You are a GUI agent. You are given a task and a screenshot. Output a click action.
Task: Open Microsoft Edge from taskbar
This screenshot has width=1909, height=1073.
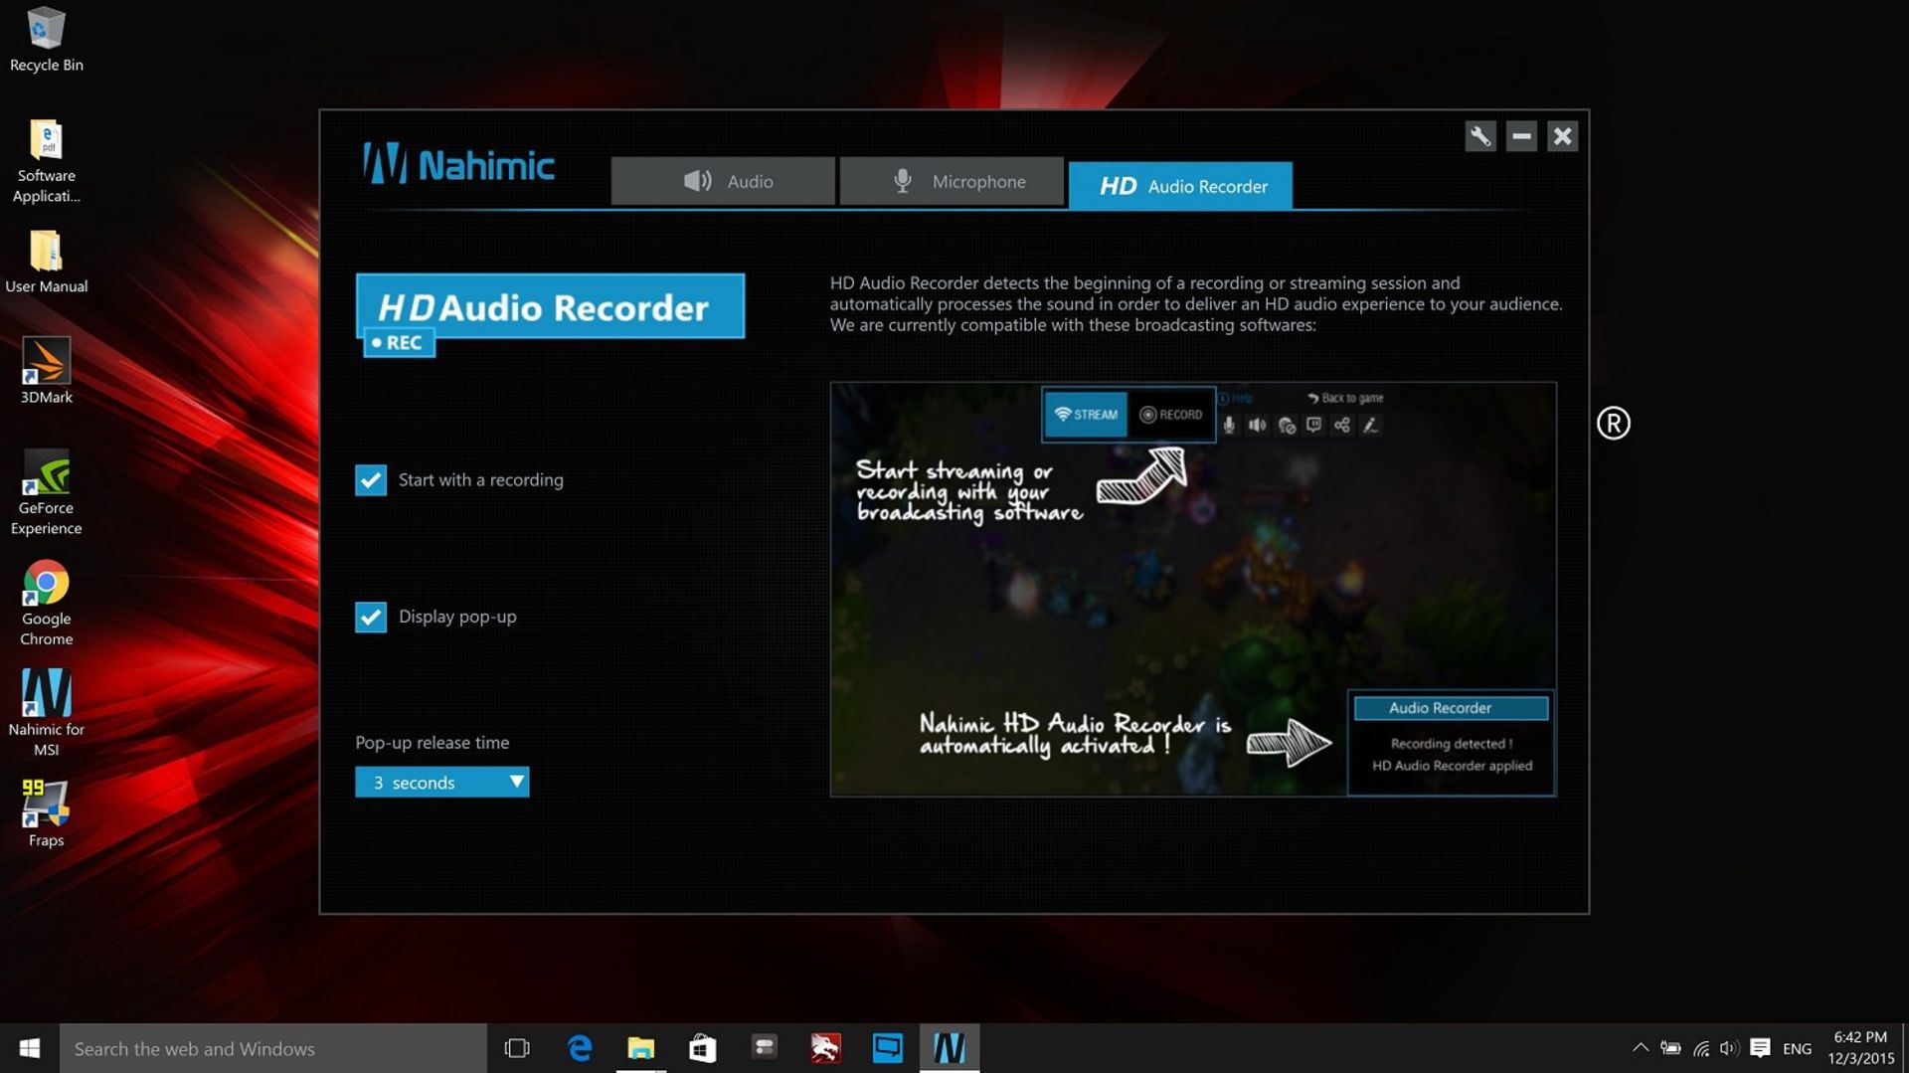coord(580,1048)
